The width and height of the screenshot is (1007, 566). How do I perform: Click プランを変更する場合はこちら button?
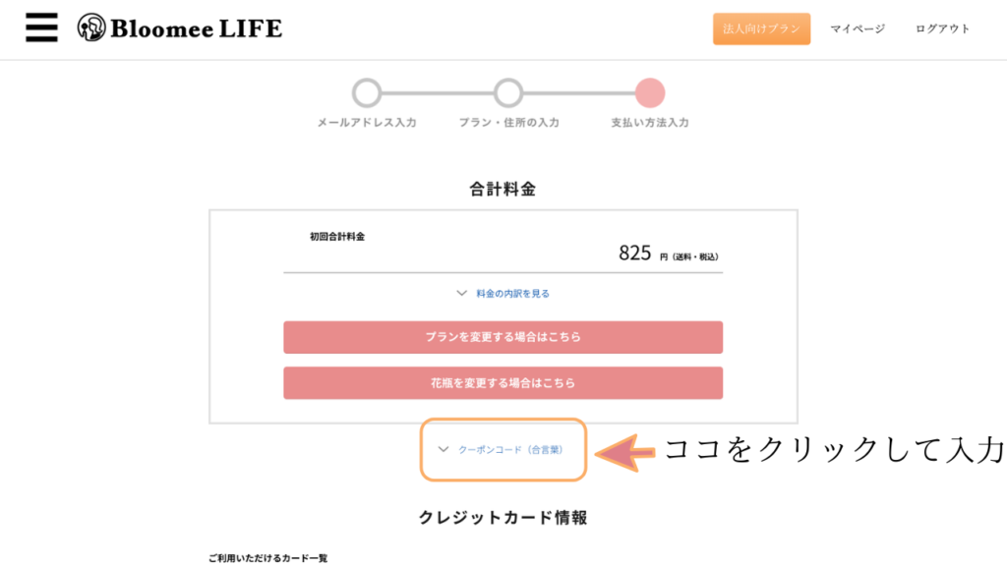point(503,337)
